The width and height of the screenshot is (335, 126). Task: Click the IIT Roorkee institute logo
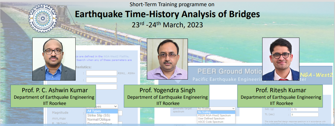point(44,18)
